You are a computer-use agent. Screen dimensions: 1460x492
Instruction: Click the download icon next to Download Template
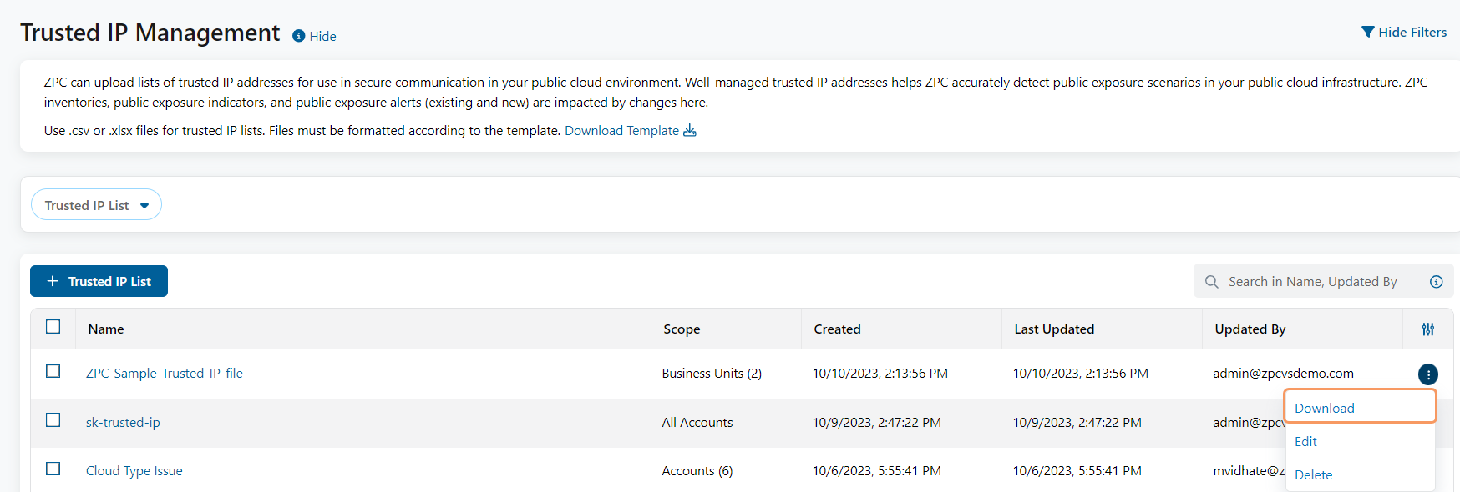[x=689, y=130]
